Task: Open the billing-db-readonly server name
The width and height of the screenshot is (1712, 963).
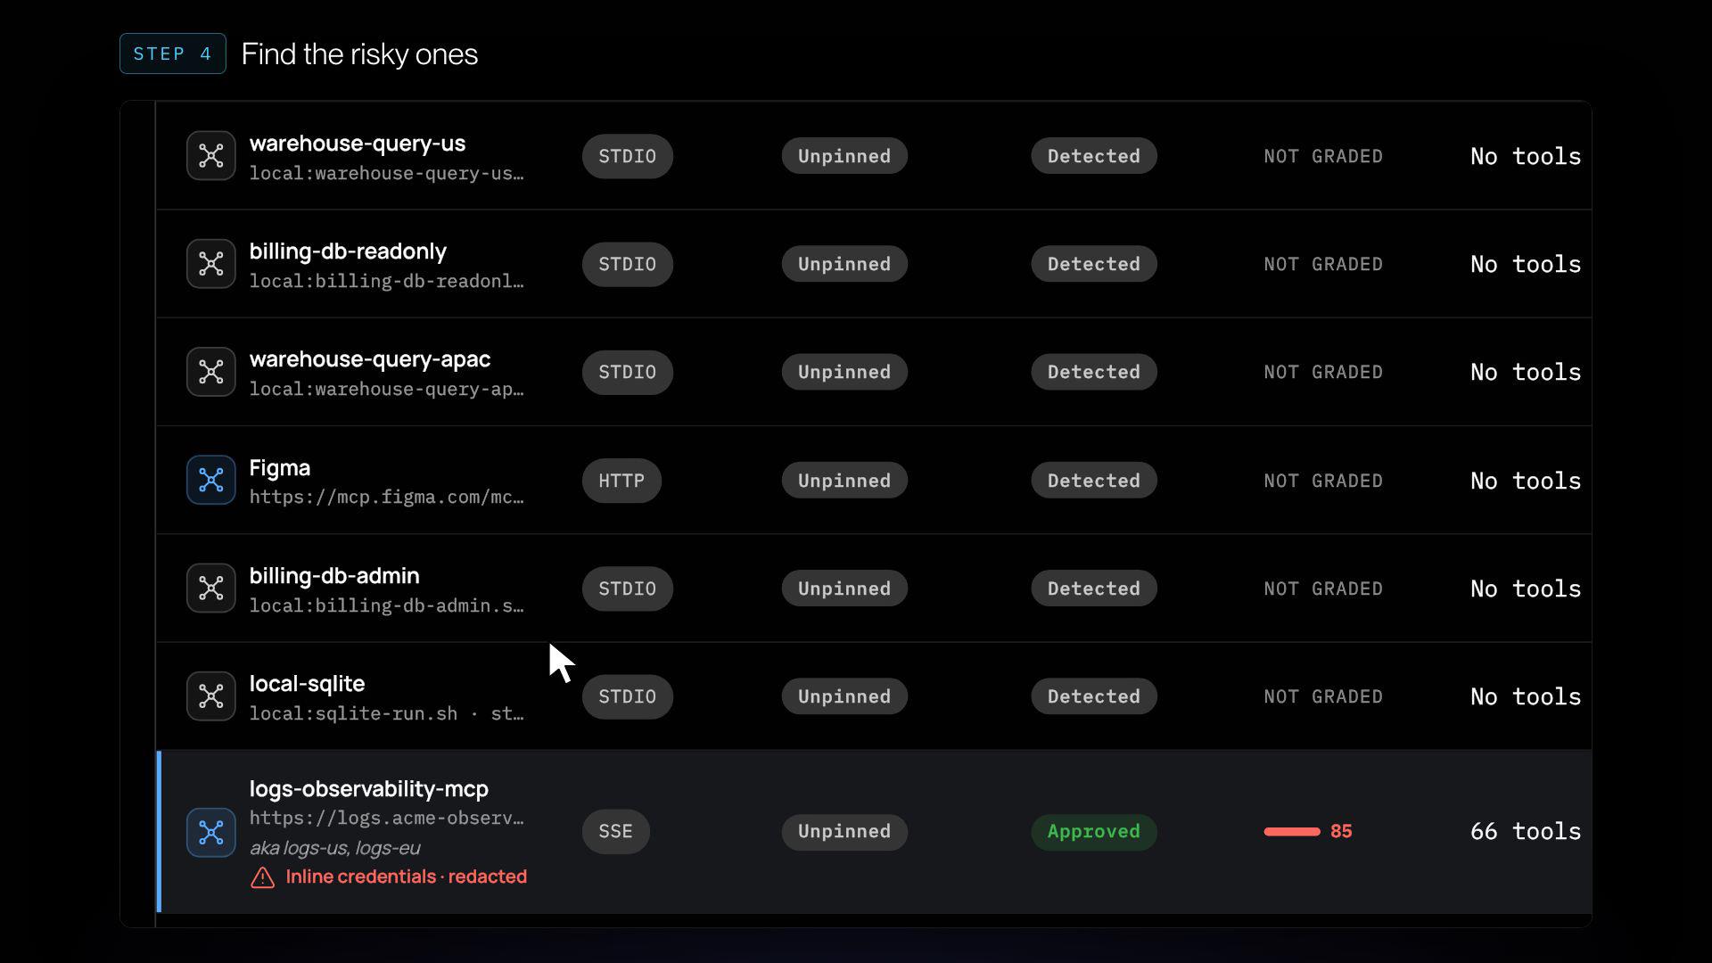Action: pos(348,251)
